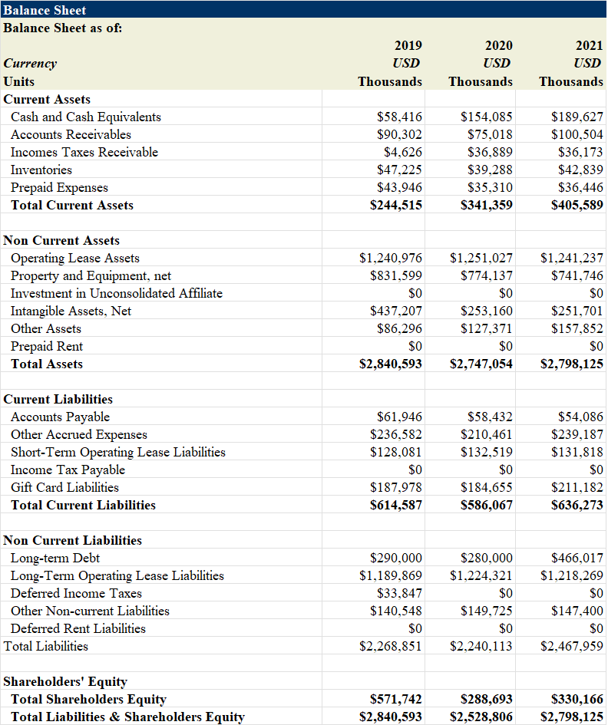Image resolution: width=608 pixels, height=725 pixels.
Task: Select Investment in Unconsolidated Affiliate label
Action: [117, 293]
